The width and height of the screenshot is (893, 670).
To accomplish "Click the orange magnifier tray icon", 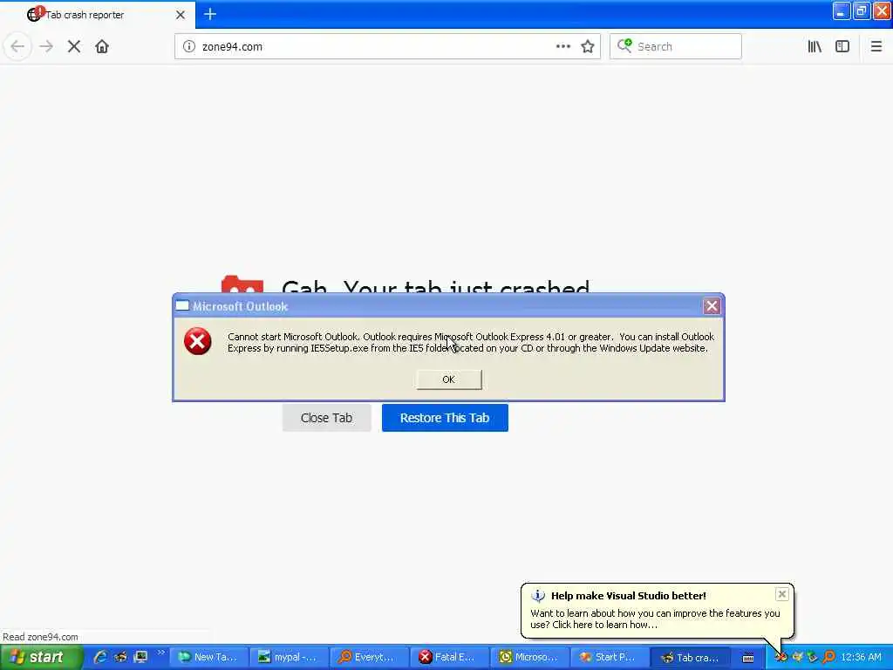I will point(829,658).
